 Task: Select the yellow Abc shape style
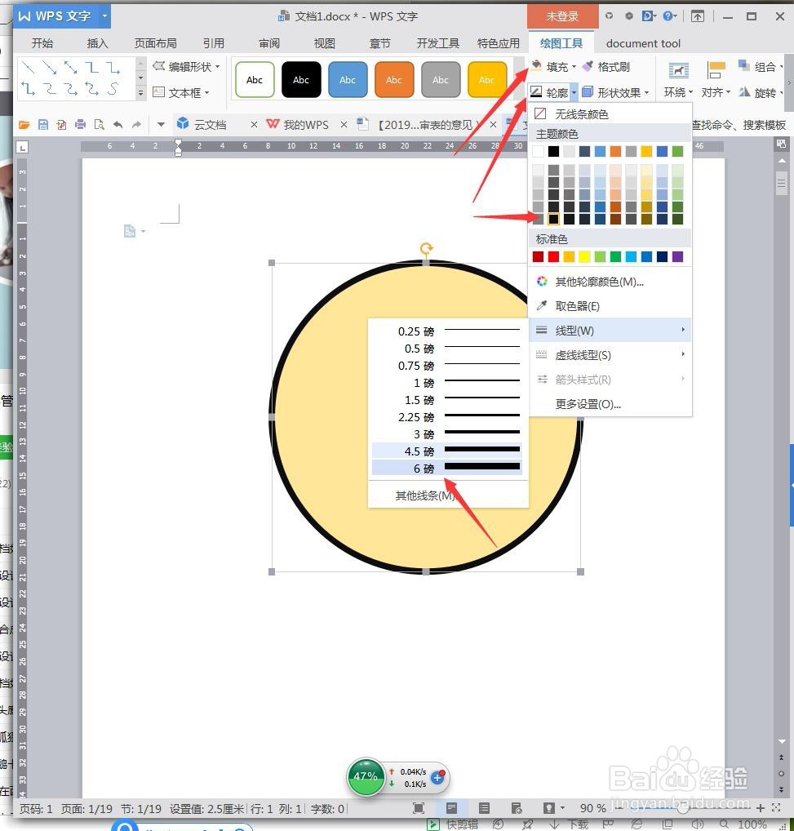pos(486,79)
